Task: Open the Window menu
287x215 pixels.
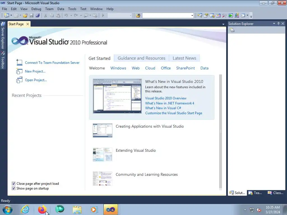Action: click(96, 9)
